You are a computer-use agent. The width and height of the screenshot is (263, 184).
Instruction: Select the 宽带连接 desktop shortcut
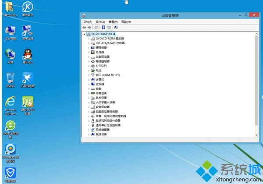tap(28, 33)
